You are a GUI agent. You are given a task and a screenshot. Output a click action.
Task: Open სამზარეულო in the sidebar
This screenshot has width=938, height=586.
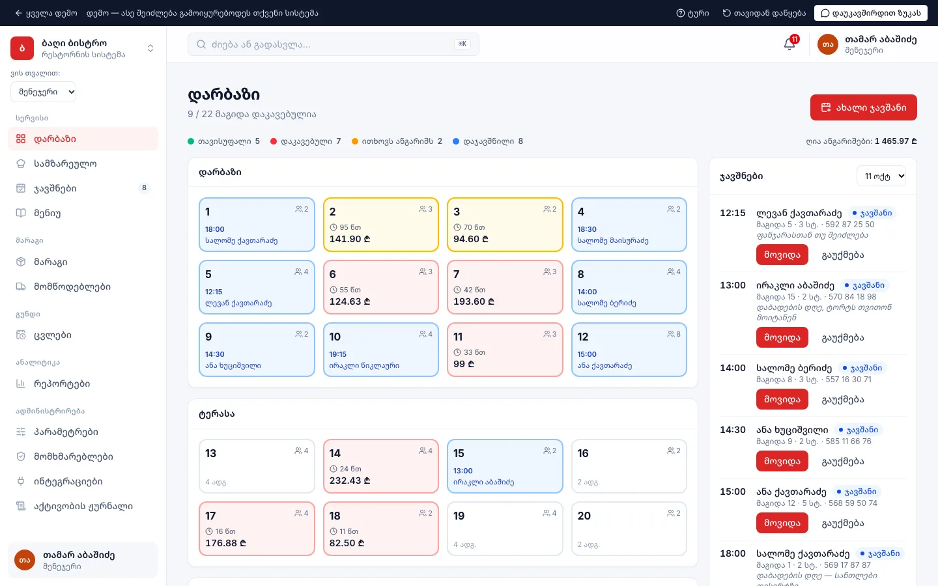point(83,163)
